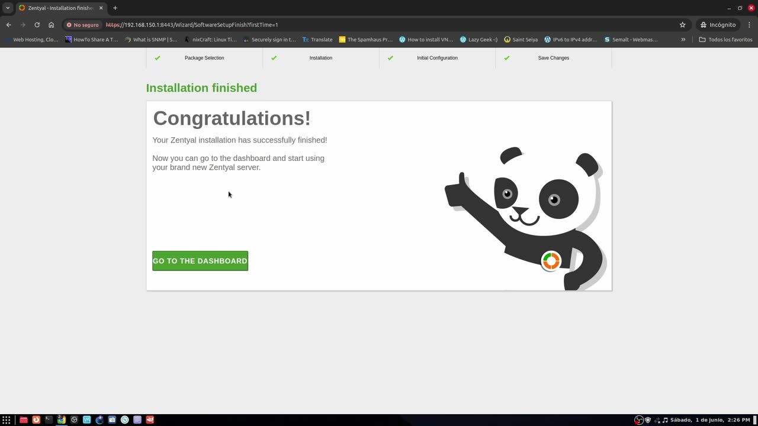Close the Zentyal Installation finished tab
The width and height of the screenshot is (758, 426).
(x=101, y=8)
